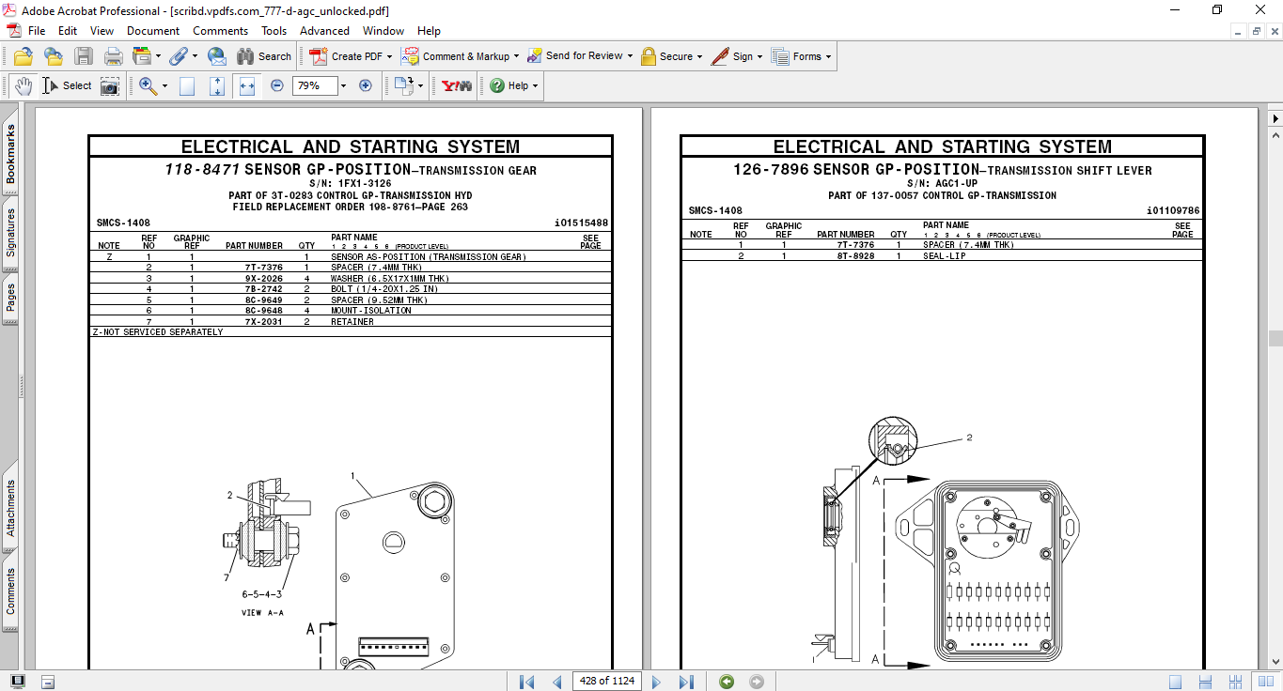Click the binoculars Search button
The width and height of the screenshot is (1283, 691).
pos(264,56)
